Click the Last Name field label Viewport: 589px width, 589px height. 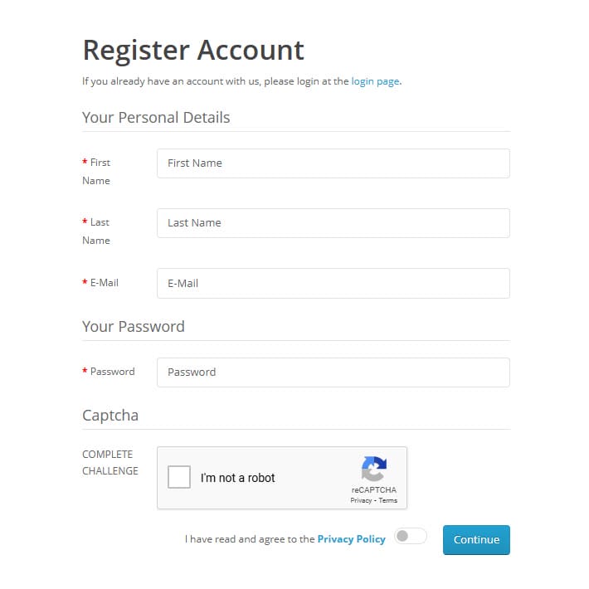(96, 231)
